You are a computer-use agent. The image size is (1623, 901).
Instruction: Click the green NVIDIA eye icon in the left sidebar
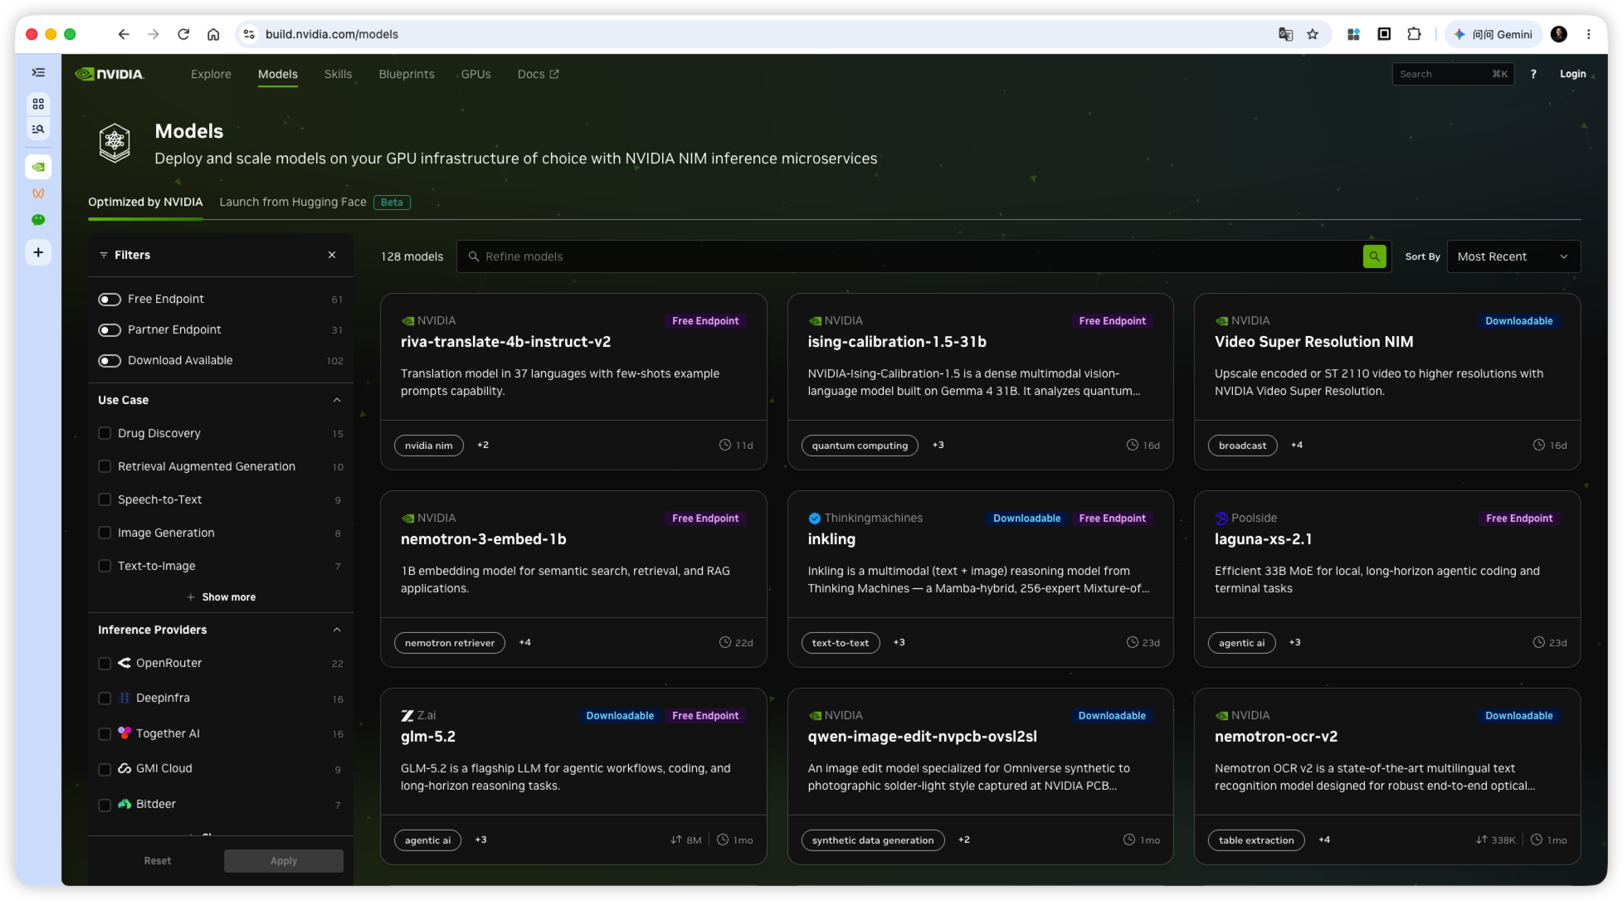[38, 167]
